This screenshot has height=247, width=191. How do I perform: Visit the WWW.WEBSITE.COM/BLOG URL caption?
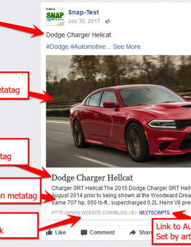pyautogui.click(x=89, y=213)
